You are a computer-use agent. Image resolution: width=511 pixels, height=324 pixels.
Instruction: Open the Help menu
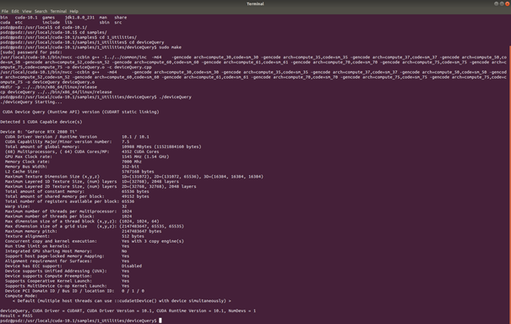click(x=74, y=11)
